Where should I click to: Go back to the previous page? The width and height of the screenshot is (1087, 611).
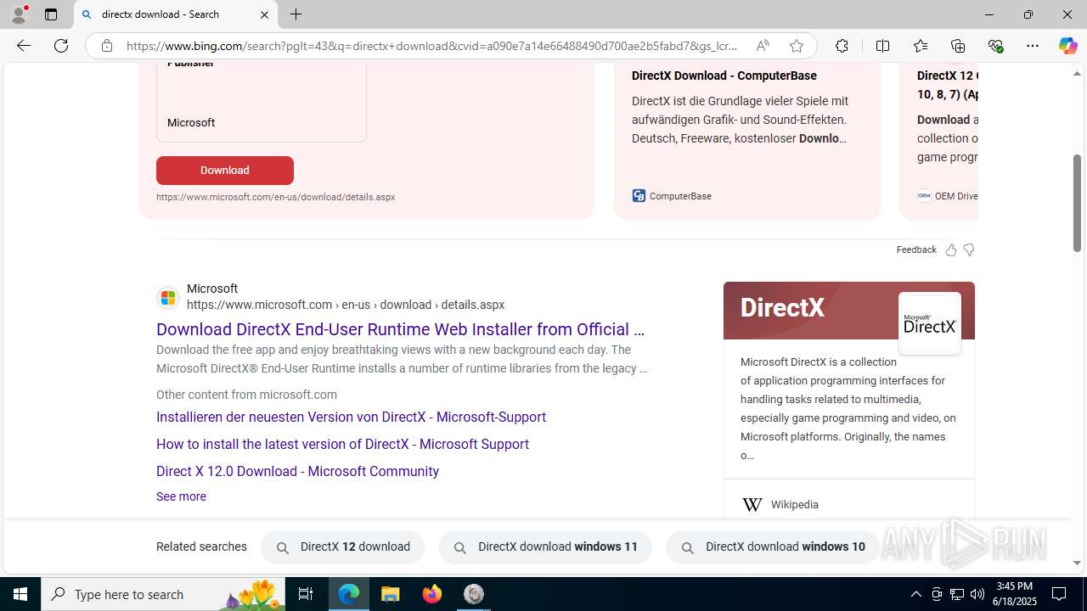click(x=23, y=46)
